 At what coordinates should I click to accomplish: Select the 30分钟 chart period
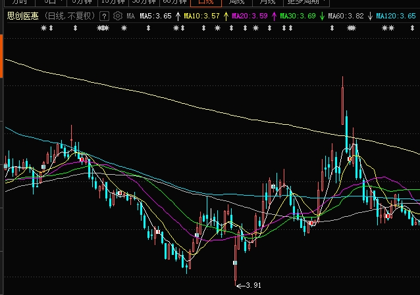pos(144,2)
